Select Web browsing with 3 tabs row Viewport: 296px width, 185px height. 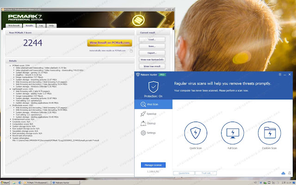pyautogui.click(x=33, y=91)
